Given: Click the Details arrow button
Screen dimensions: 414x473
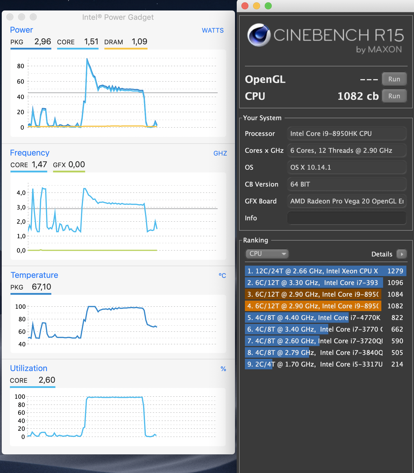Looking at the screenshot, I should [402, 254].
